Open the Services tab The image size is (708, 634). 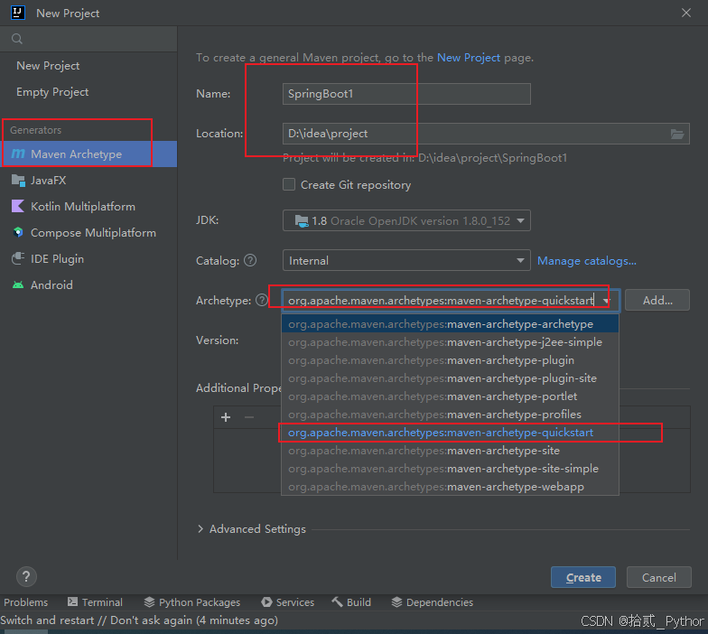click(x=288, y=602)
